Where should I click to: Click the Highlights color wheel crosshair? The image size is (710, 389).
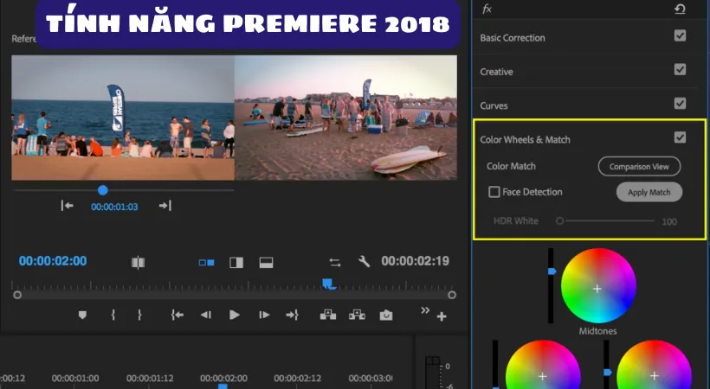click(x=654, y=375)
